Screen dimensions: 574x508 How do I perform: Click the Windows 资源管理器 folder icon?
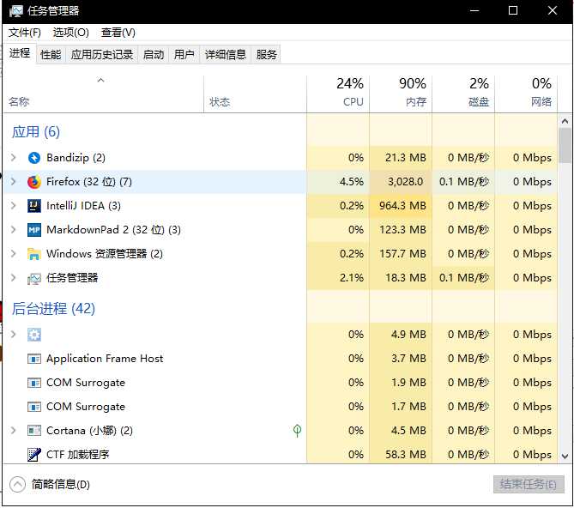34,254
